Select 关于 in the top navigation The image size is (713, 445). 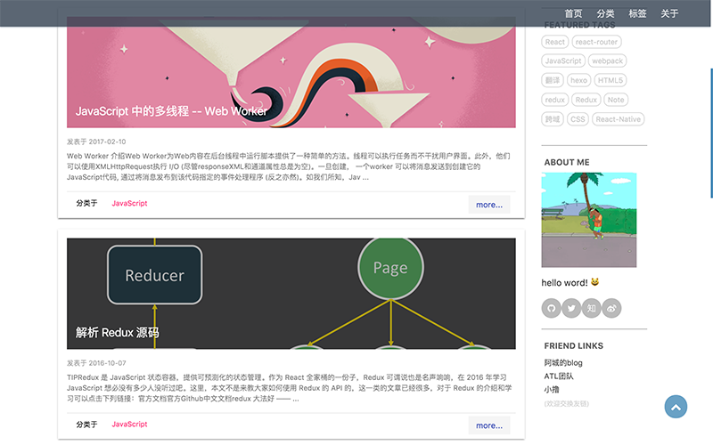tap(669, 13)
